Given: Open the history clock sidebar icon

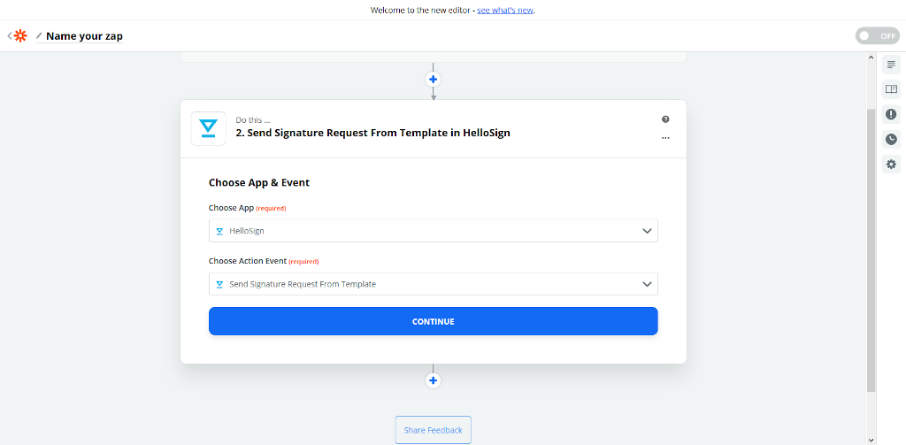Looking at the screenshot, I should [x=891, y=139].
